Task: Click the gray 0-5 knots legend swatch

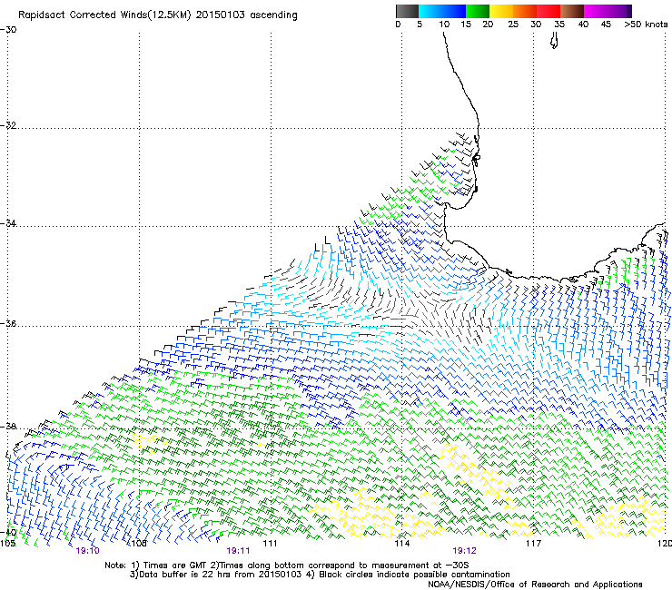Action: (407, 11)
